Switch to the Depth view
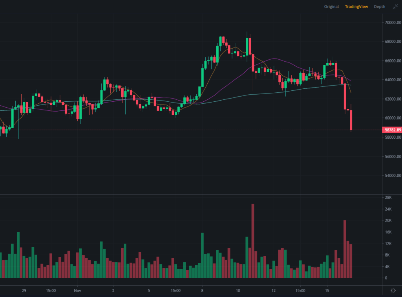The height and width of the screenshot is (297, 402). click(379, 7)
